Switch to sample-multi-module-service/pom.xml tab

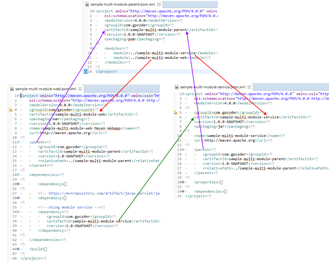[x=212, y=87]
